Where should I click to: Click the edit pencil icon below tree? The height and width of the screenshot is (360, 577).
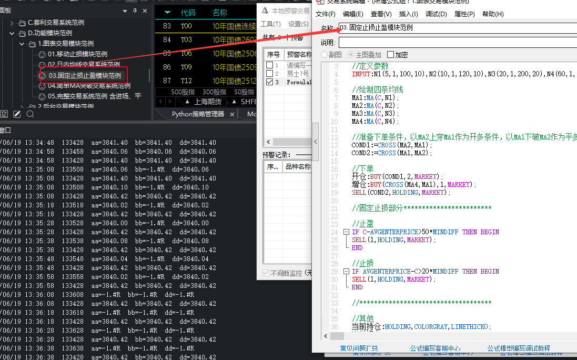(17, 114)
